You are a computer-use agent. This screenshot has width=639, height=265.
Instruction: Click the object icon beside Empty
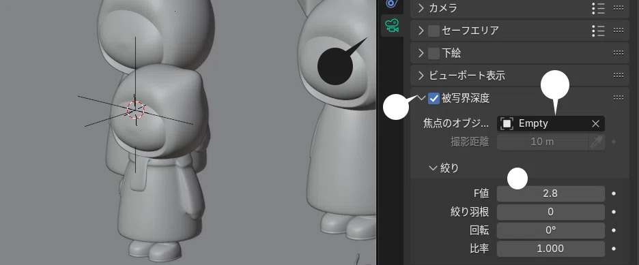[507, 123]
